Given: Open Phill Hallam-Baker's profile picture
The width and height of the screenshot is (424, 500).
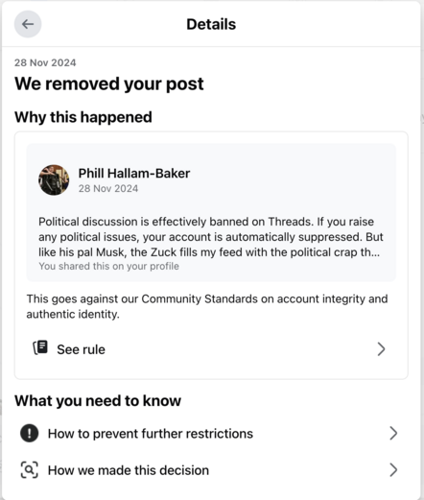Looking at the screenshot, I should (x=54, y=179).
